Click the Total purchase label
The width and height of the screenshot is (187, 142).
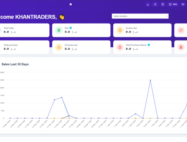[10, 45]
